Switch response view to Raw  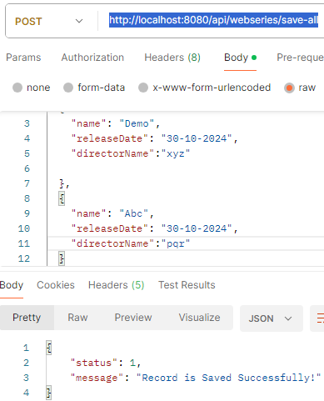77,318
